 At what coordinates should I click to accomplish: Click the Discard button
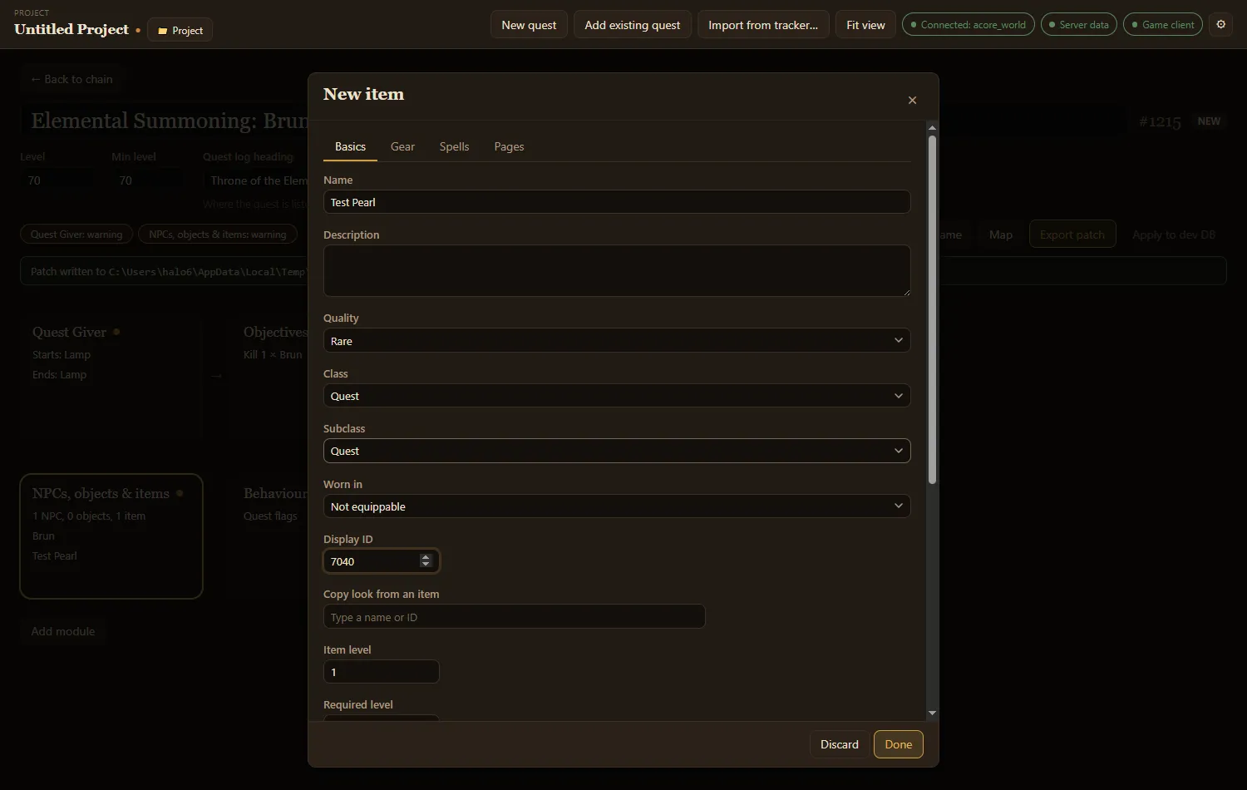coord(840,744)
